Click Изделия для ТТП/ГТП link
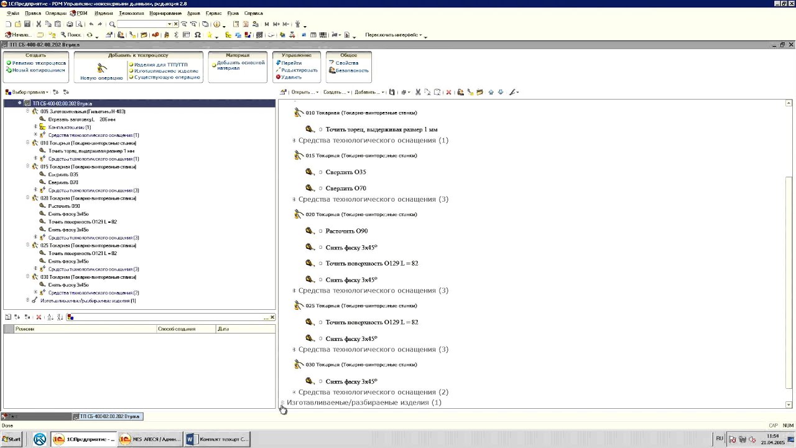This screenshot has height=448, width=796. (x=160, y=65)
